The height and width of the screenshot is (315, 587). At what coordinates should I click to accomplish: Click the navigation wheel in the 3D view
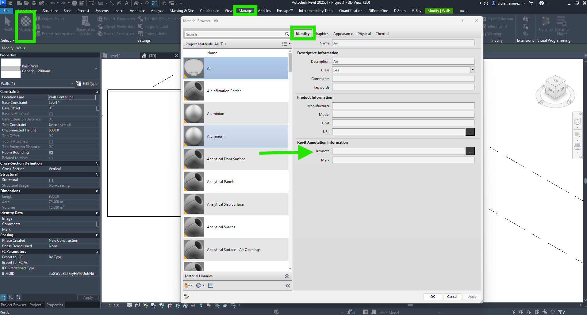[577, 122]
